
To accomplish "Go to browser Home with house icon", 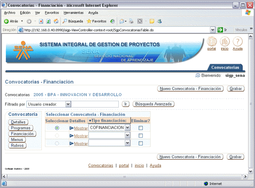I will (56, 21).
